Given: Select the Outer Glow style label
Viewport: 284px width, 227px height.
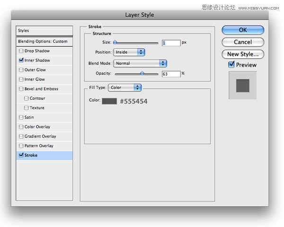Looking at the screenshot, I should point(35,70).
